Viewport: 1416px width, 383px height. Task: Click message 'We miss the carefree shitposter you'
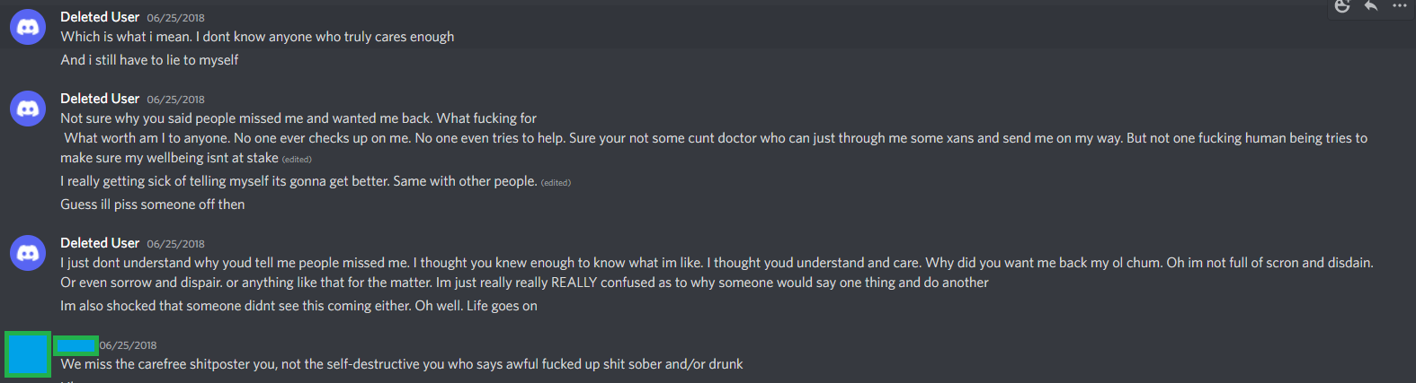402,364
